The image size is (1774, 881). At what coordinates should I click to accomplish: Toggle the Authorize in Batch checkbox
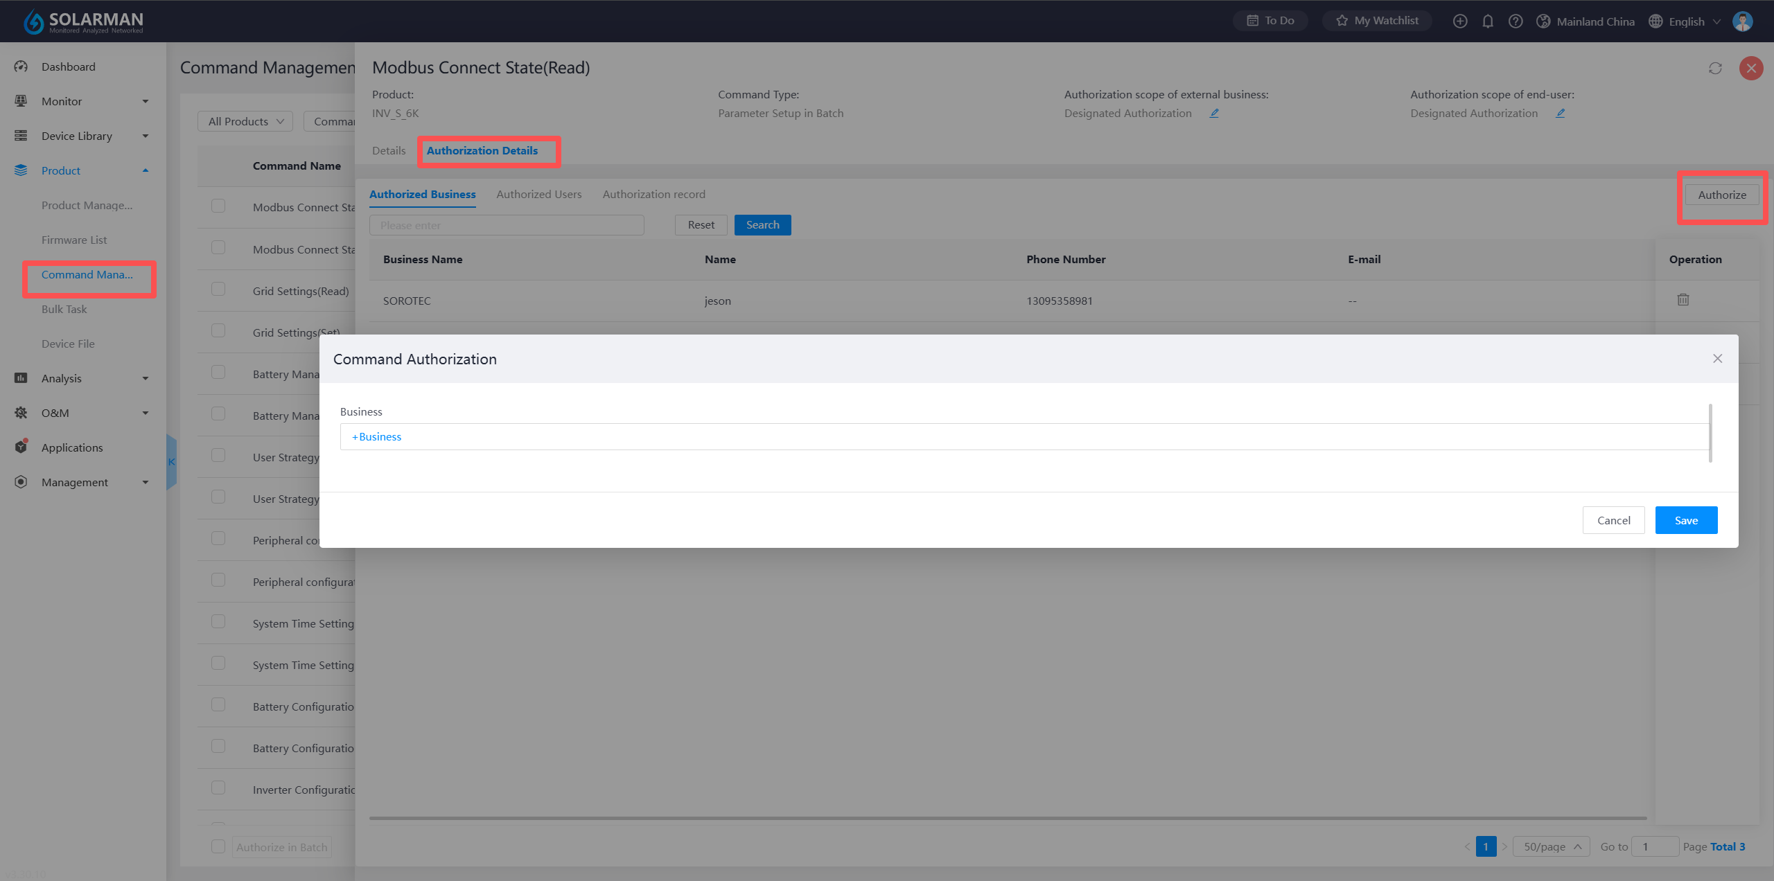coord(218,846)
